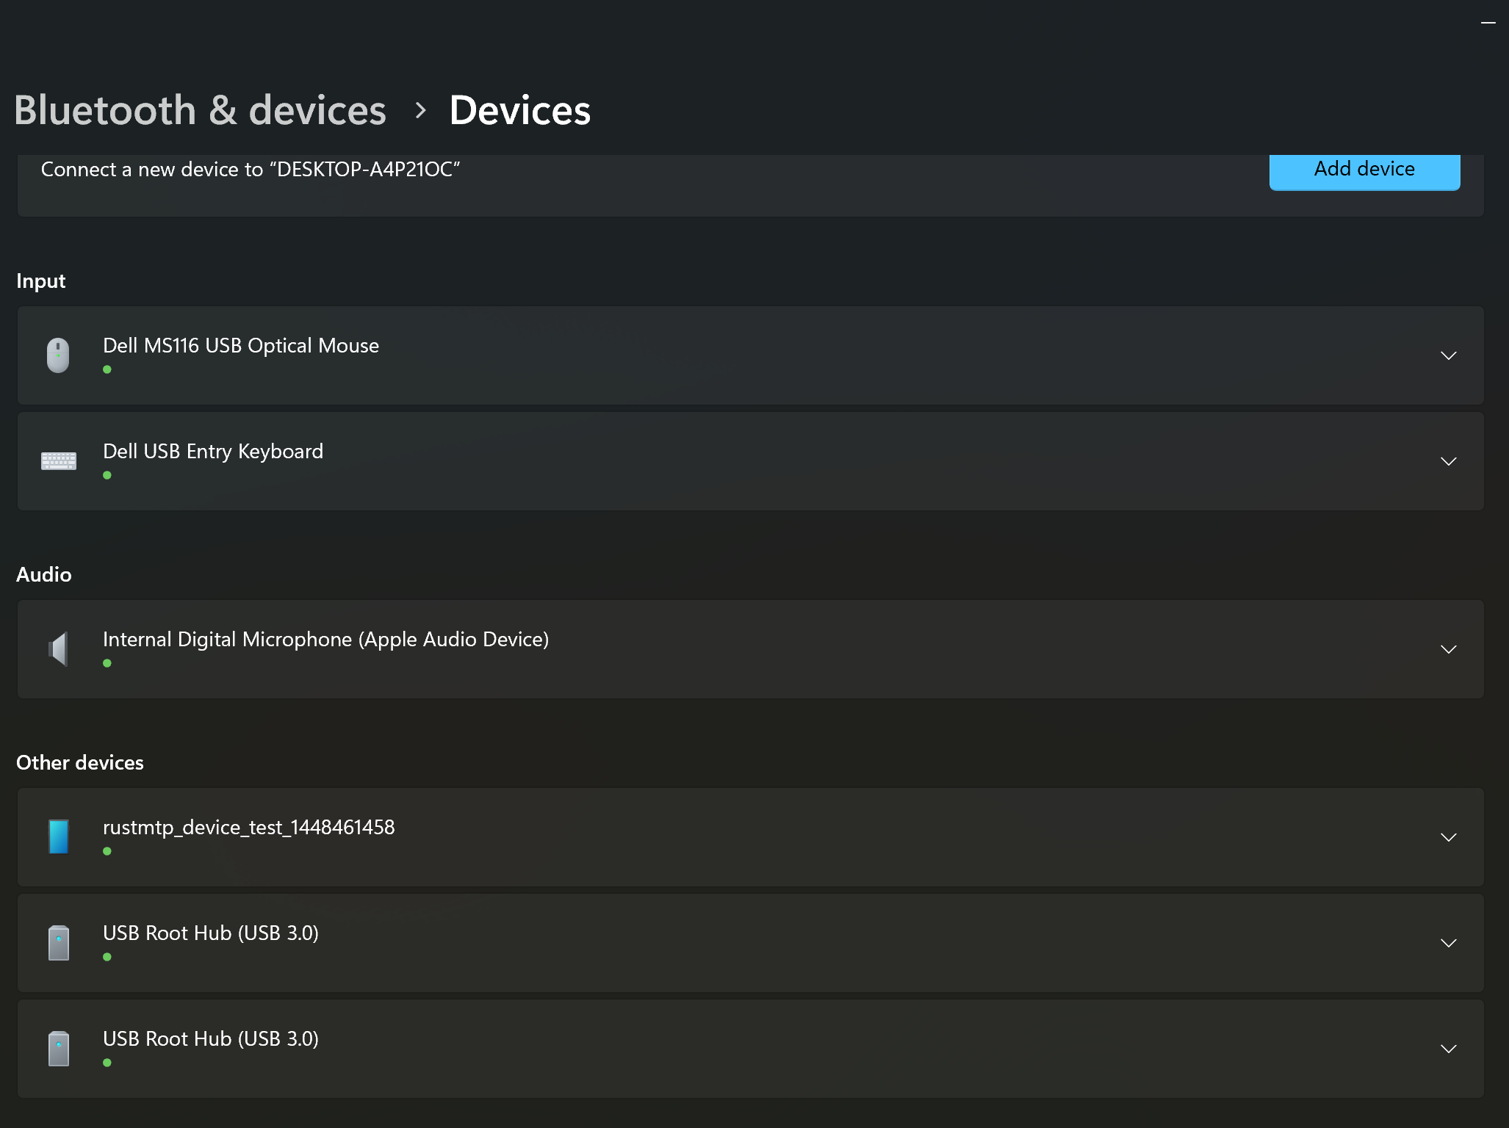Expand the Dell MS116 USB Optical Mouse entry
Image resolution: width=1509 pixels, height=1128 pixels.
tap(1448, 355)
